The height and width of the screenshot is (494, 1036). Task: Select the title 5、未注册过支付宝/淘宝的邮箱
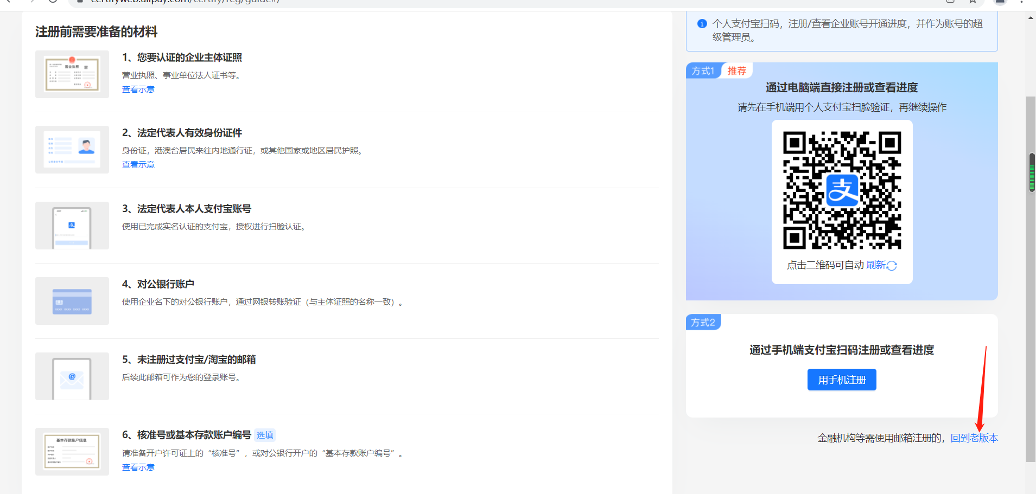189,360
